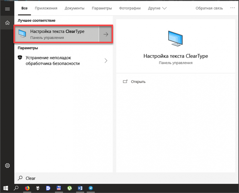Open the hamburger menu in search panel
This screenshot has width=239, height=193.
[x=7, y=9]
